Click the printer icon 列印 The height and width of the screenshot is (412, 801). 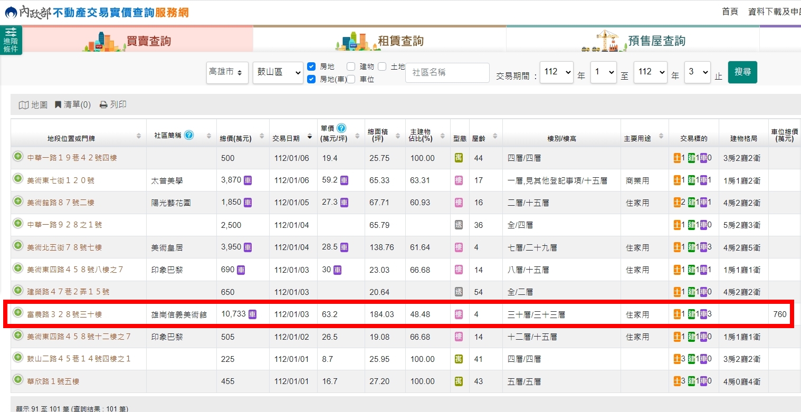[x=113, y=105]
